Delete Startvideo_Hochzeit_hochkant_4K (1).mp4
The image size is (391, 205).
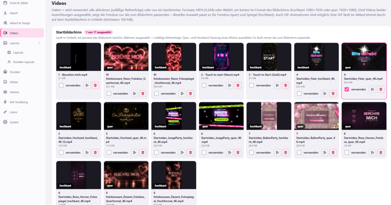coord(95,152)
